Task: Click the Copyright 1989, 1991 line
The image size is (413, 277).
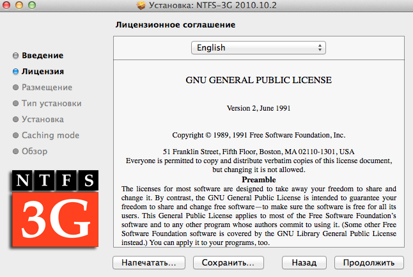Action: (259, 135)
